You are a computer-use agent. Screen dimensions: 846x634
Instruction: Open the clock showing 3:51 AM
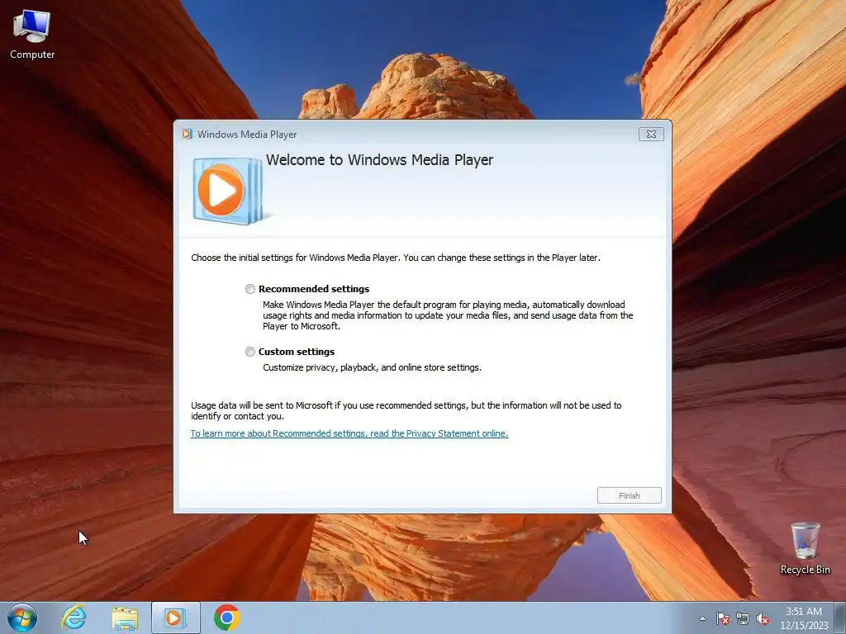tap(804, 618)
